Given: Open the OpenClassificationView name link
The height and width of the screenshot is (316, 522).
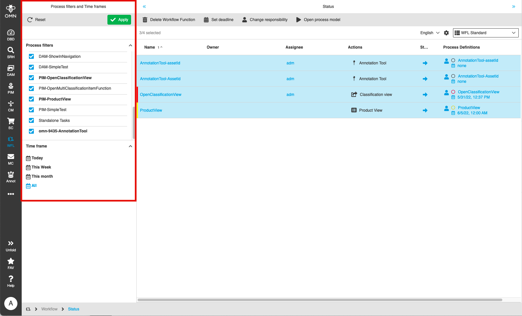Looking at the screenshot, I should (161, 95).
